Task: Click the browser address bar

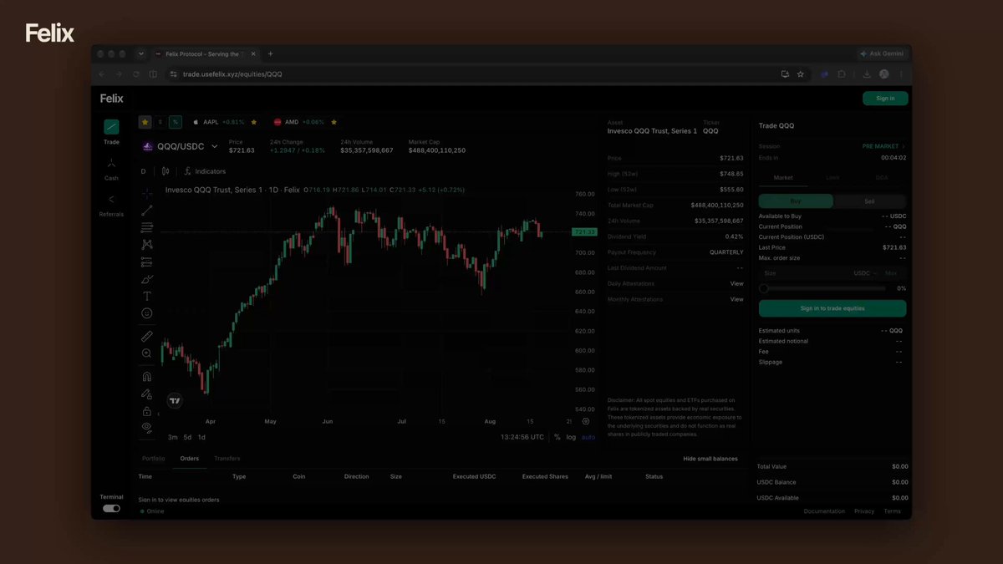Action: tap(472, 74)
